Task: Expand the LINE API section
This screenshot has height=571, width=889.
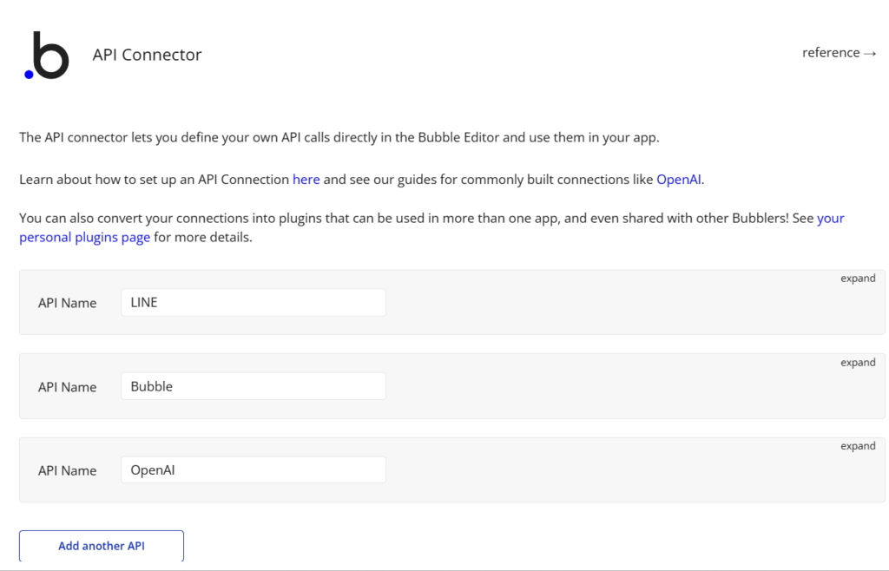Action: [858, 279]
